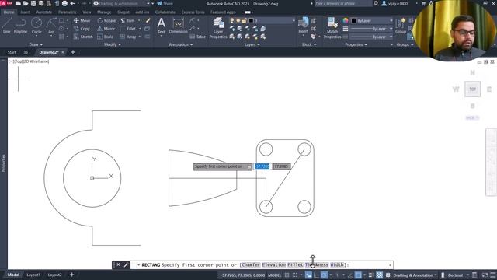
Task: Toggle snap mode in status bar
Action: point(294,275)
